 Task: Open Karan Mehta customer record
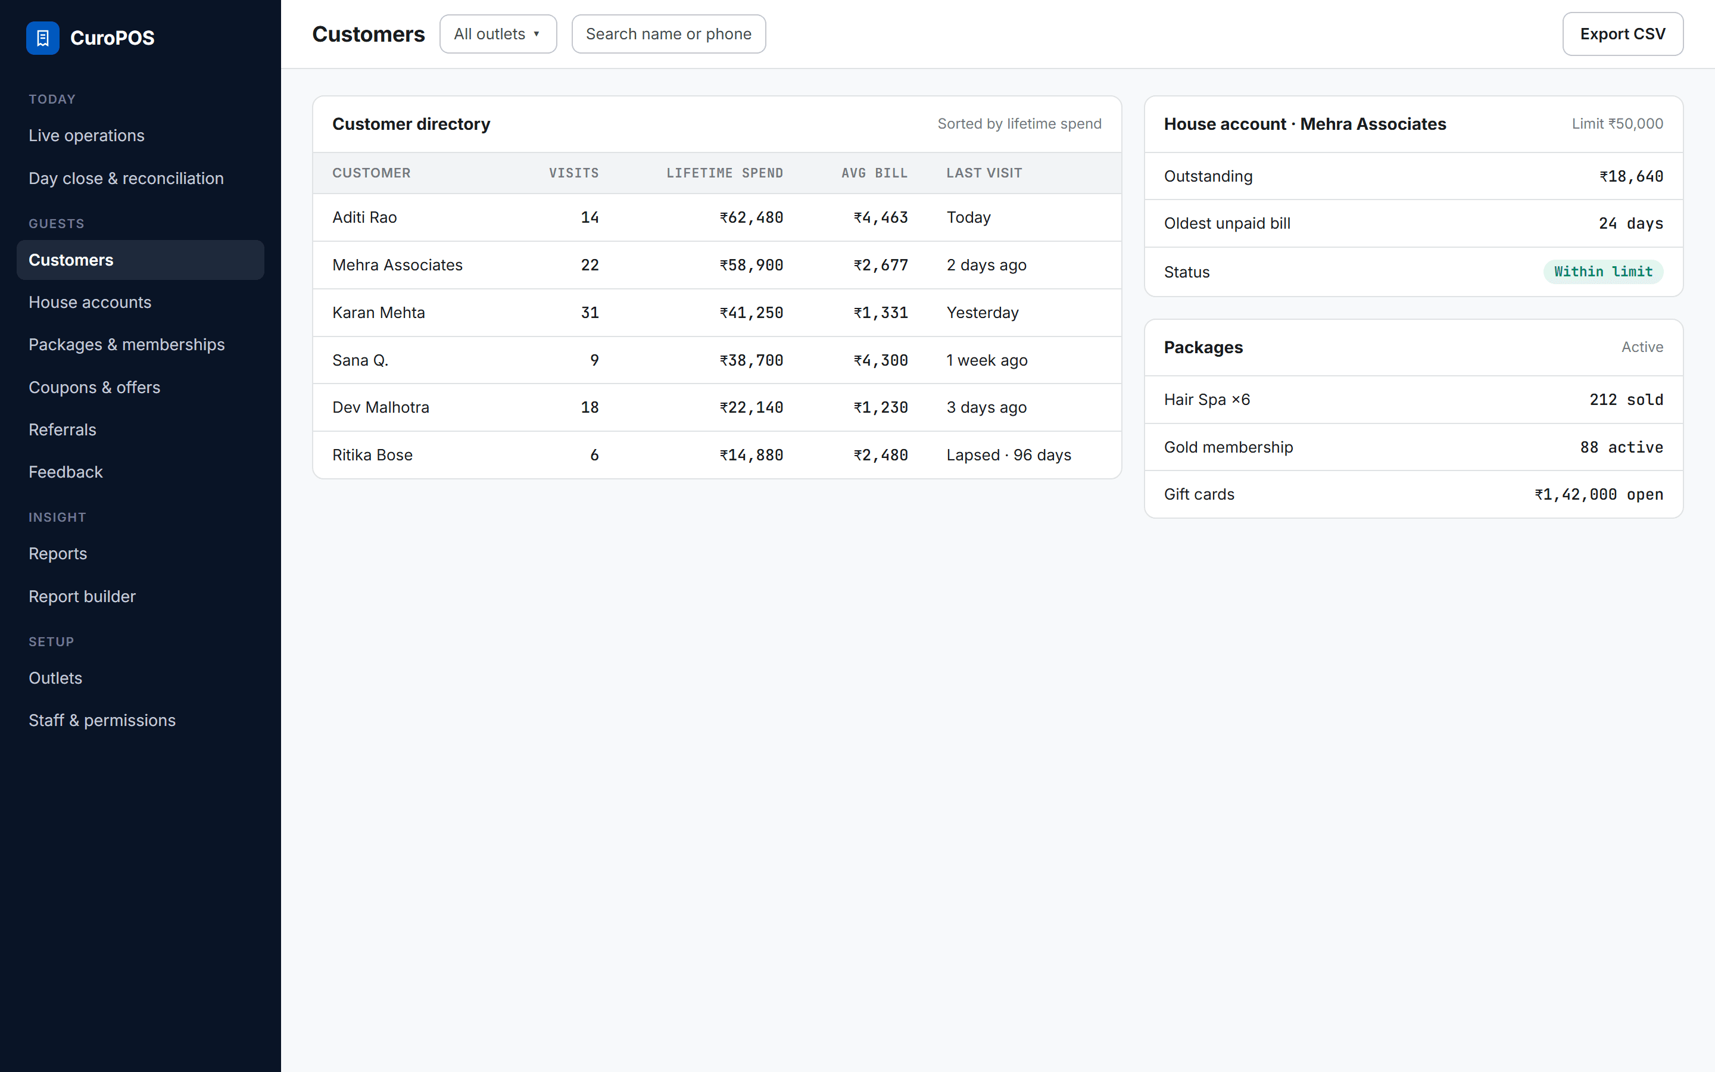716,313
